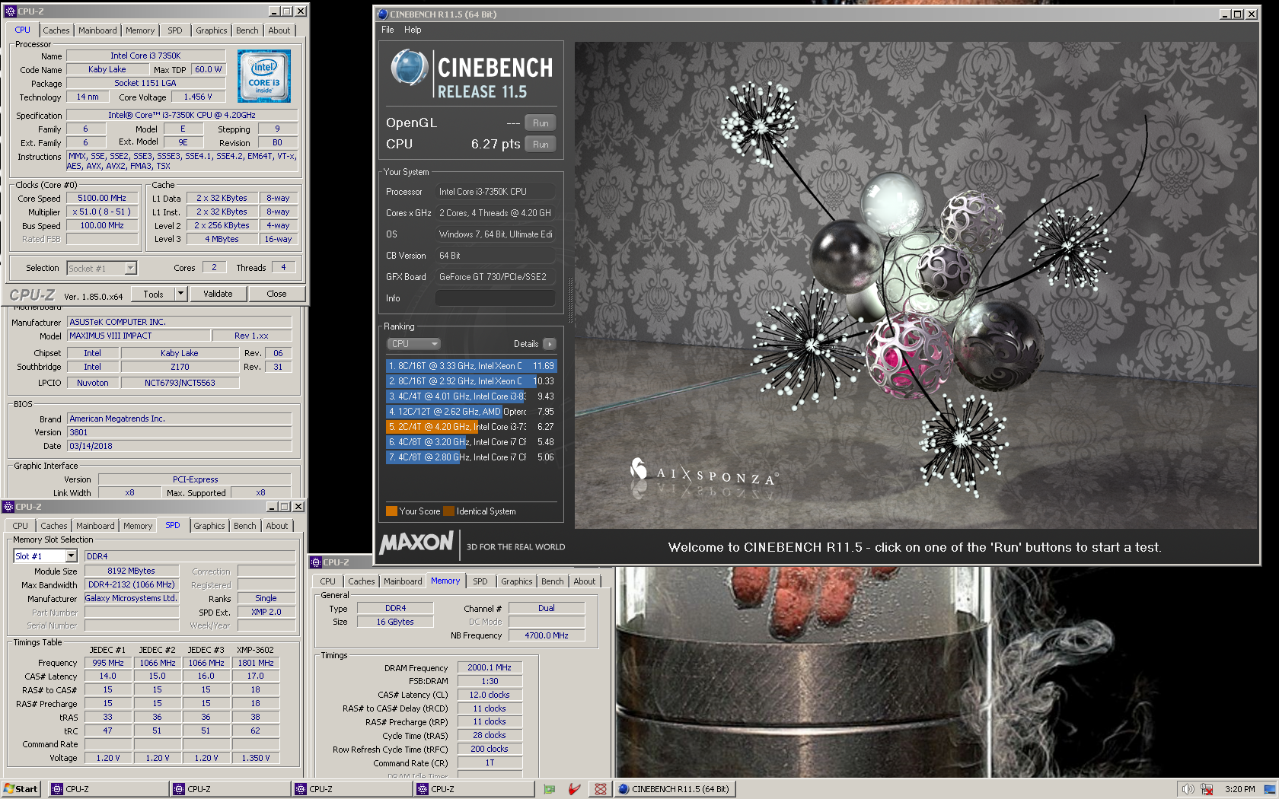Image resolution: width=1279 pixels, height=799 pixels.
Task: Open the volume speaker tray icon
Action: coord(1188,789)
